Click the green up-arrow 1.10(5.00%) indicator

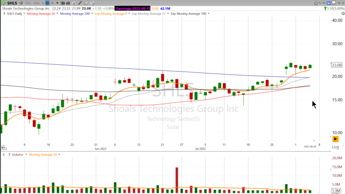(334, 8)
